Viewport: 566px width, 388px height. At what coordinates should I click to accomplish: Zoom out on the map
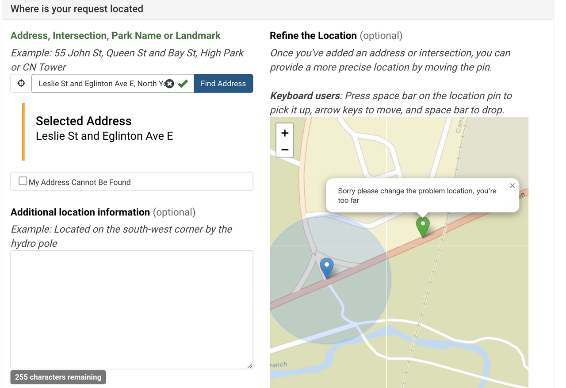click(x=285, y=150)
